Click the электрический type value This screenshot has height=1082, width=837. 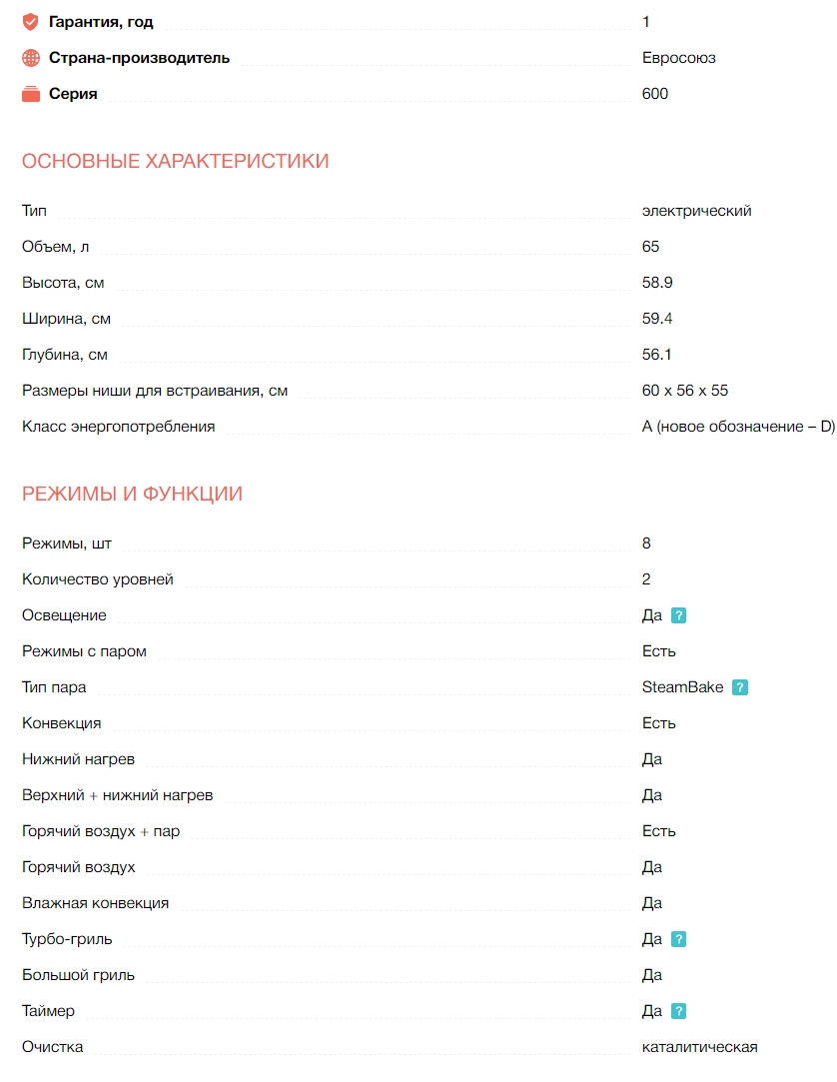[x=697, y=211]
